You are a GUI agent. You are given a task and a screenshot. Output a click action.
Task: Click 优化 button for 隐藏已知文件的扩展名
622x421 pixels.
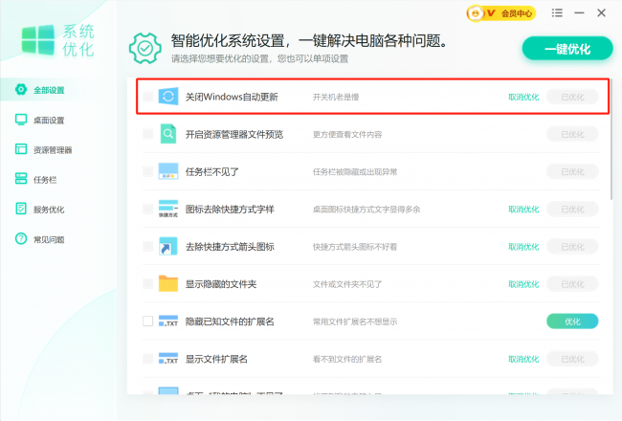click(x=572, y=321)
